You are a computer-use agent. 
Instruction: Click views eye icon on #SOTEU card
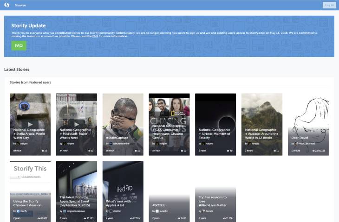[179, 218]
